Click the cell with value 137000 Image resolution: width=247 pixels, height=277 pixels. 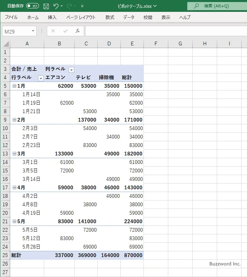coord(86,120)
